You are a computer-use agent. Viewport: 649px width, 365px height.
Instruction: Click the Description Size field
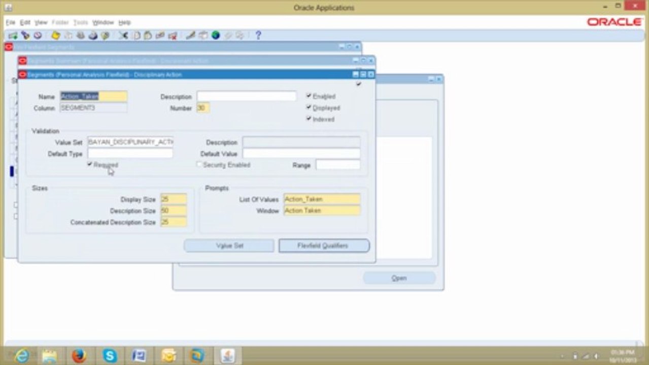click(x=174, y=210)
